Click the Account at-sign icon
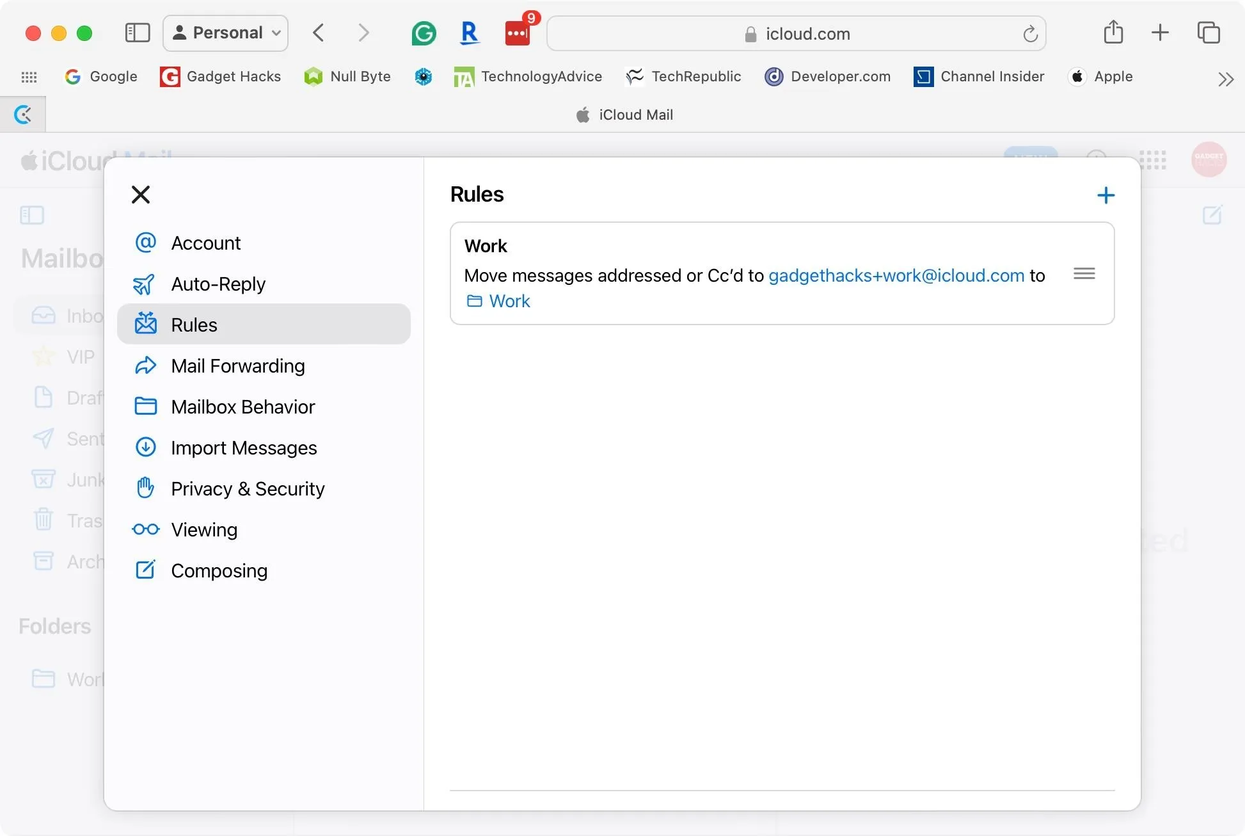The height and width of the screenshot is (836, 1245). click(146, 243)
